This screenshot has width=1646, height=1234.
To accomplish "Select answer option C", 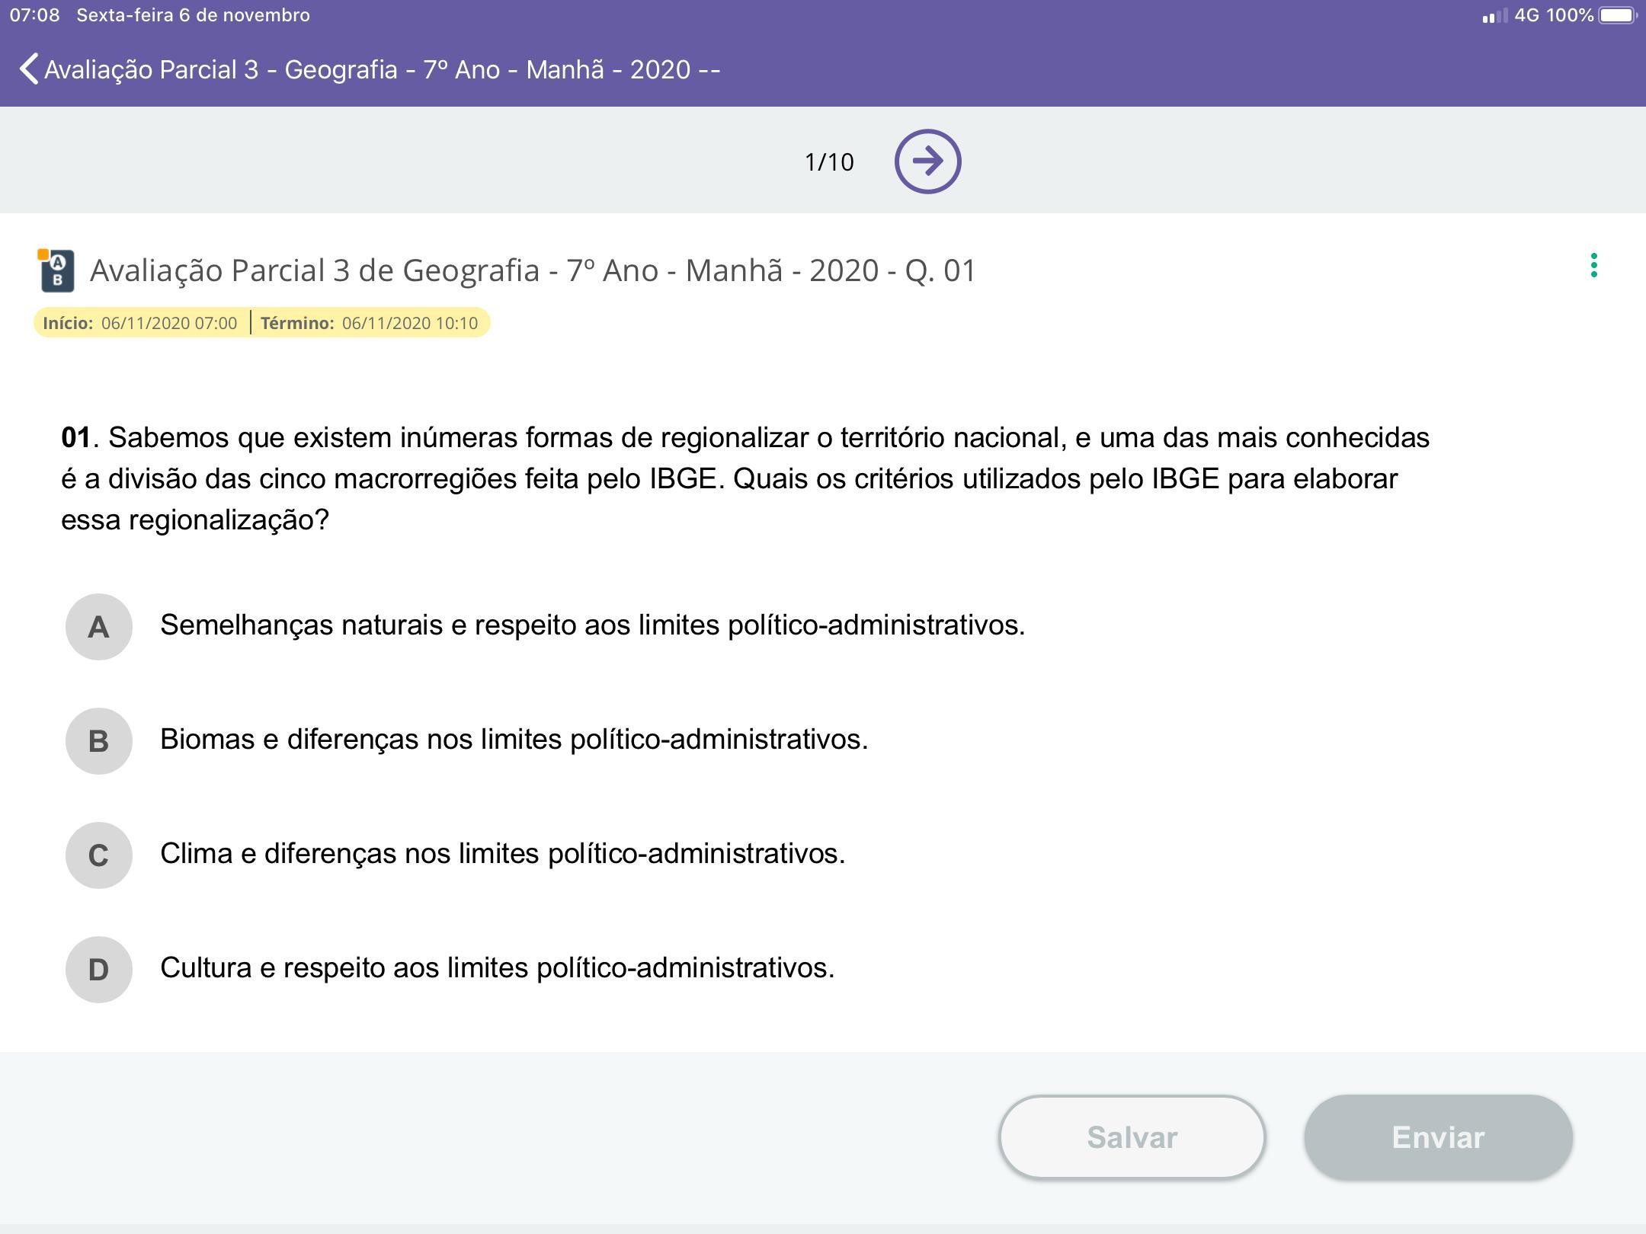I will coord(98,855).
